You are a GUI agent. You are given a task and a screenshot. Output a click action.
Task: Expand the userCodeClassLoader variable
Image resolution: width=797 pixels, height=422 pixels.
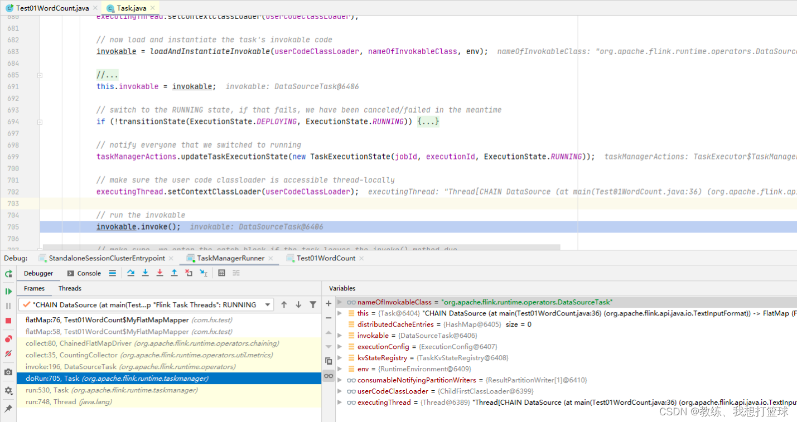340,391
